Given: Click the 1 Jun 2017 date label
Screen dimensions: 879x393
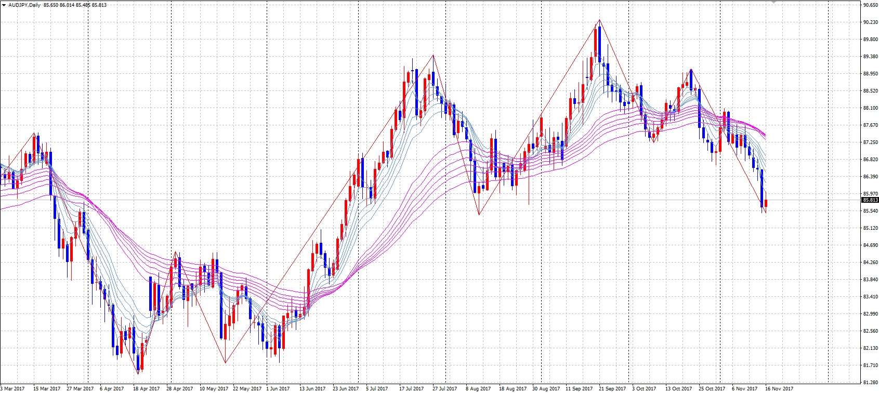Looking at the screenshot, I should point(278,389).
